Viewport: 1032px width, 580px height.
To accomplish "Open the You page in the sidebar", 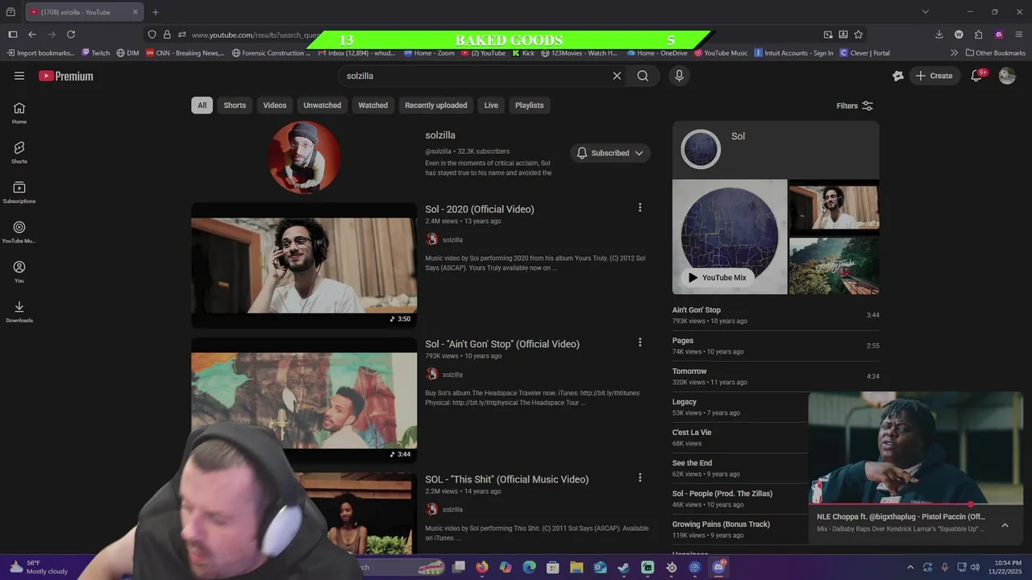I will 19,271.
